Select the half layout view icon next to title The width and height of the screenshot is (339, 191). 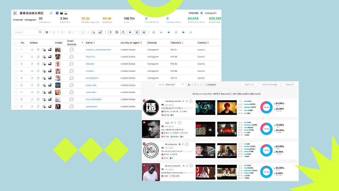pyautogui.click(x=61, y=13)
